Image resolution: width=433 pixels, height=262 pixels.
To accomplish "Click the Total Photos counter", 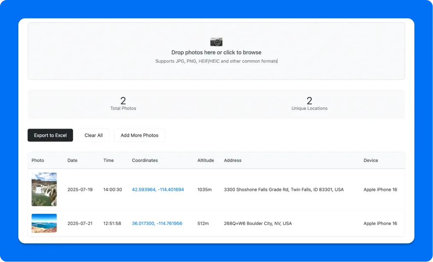I will point(123,104).
